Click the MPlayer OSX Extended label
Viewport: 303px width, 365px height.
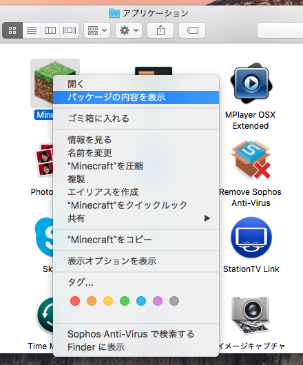[251, 120]
